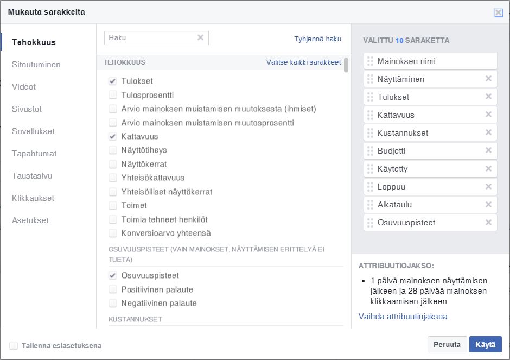The image size is (510, 360).
Task: Click drag handle of Tulokset column
Action: (x=370, y=97)
